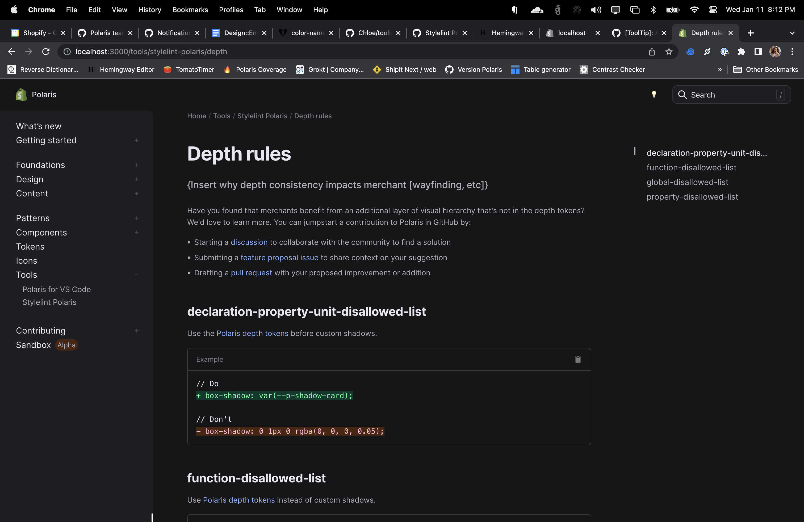Open the new tab plus button
This screenshot has width=804, height=522.
coord(751,33)
